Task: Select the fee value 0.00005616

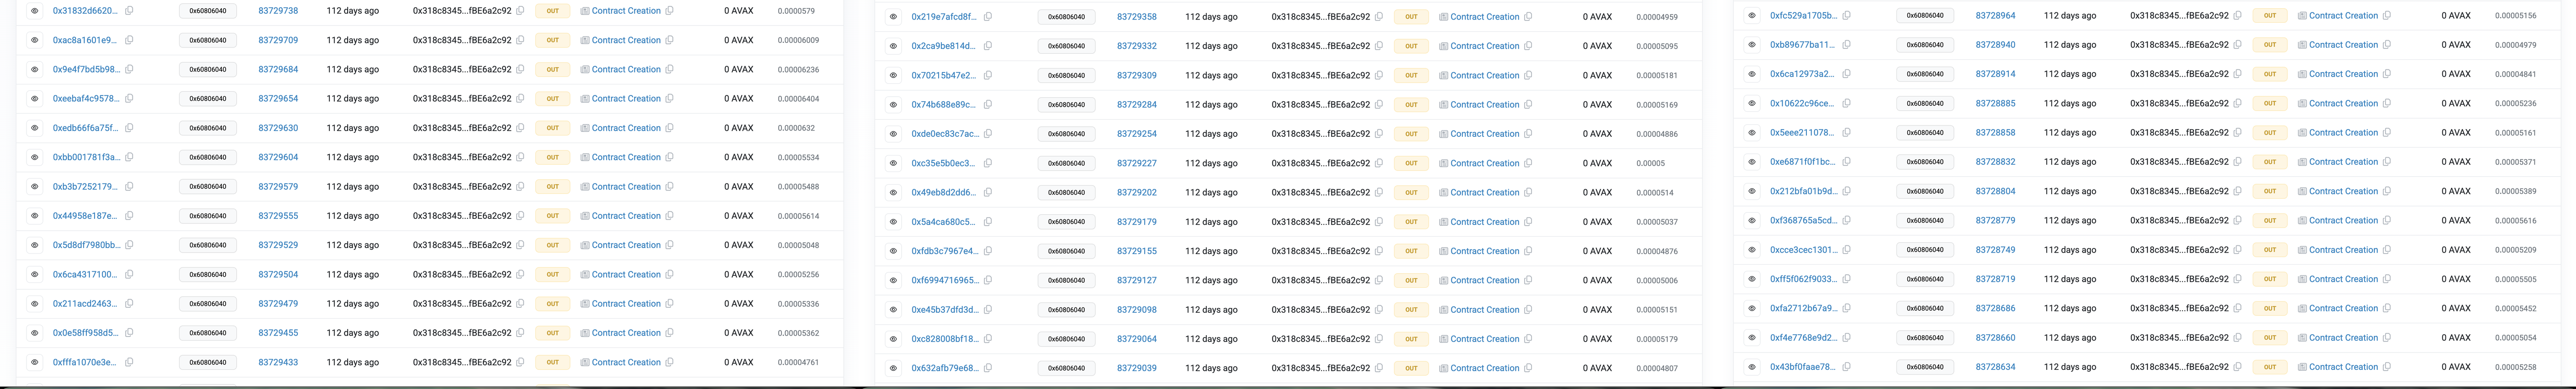Action: [2516, 220]
